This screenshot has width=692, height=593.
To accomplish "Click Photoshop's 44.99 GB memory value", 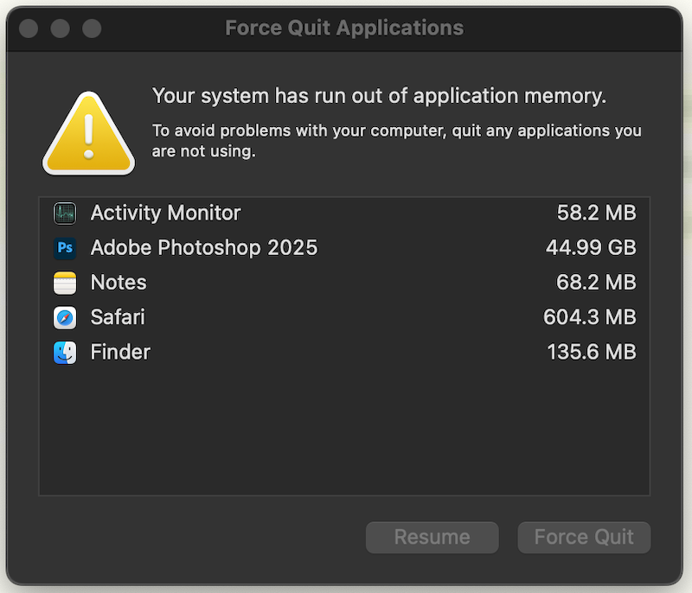I will tap(591, 248).
